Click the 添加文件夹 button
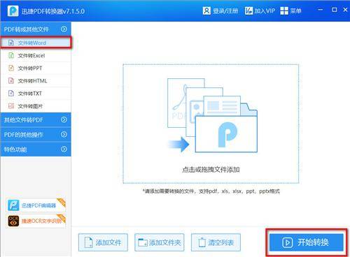This screenshot has height=257, width=350. (160, 242)
